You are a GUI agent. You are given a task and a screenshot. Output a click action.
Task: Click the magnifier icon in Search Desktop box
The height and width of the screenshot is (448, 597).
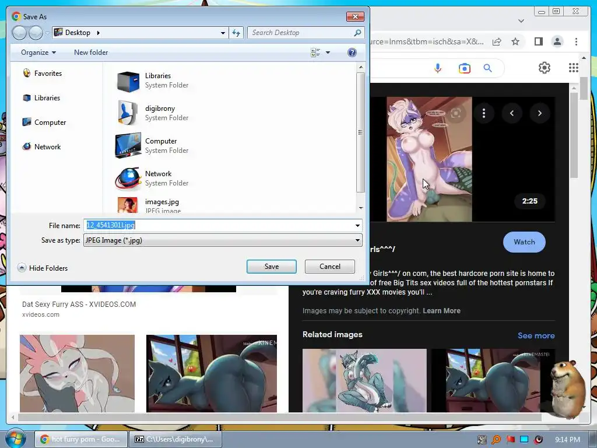357,33
